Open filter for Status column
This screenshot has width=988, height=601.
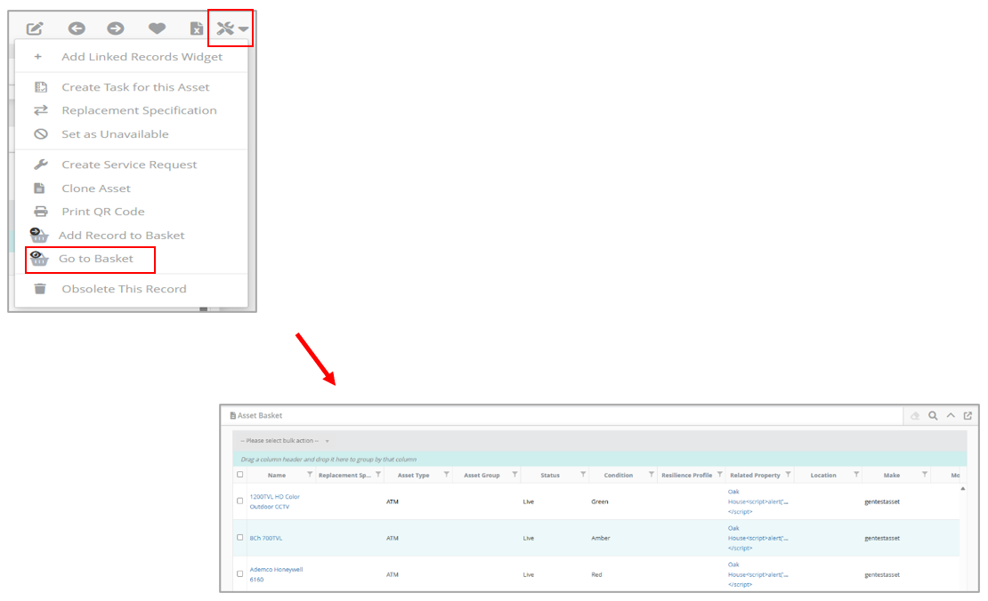pyautogui.click(x=583, y=475)
